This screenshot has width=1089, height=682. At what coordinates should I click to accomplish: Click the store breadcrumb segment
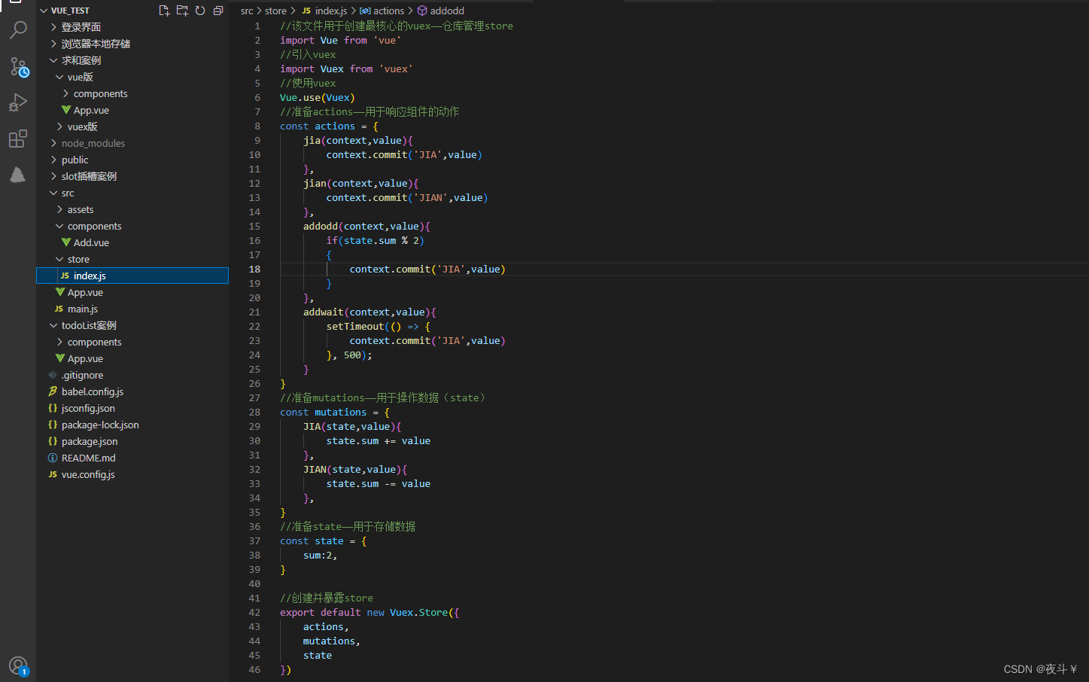coord(275,11)
